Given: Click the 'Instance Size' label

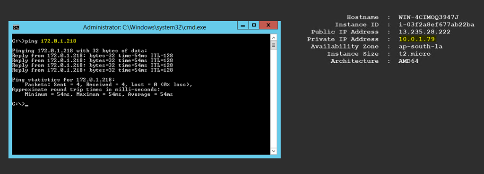Looking at the screenshot, I should tap(353, 54).
